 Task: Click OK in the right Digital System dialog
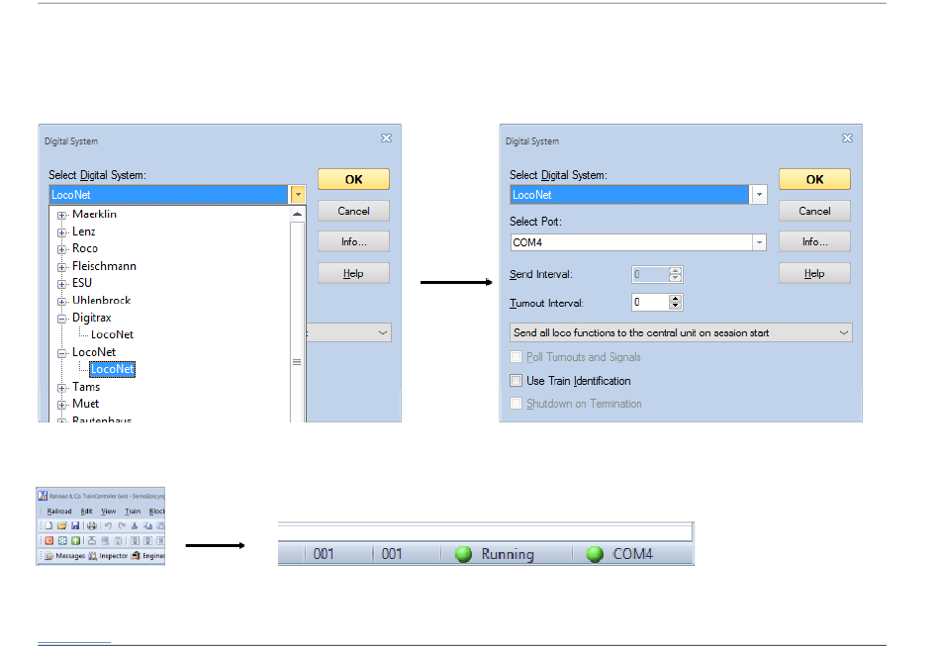coord(814,179)
